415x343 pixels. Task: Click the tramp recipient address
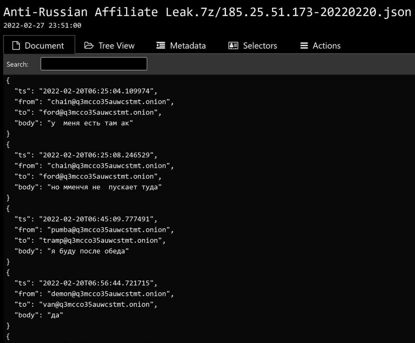pyautogui.click(x=101, y=240)
